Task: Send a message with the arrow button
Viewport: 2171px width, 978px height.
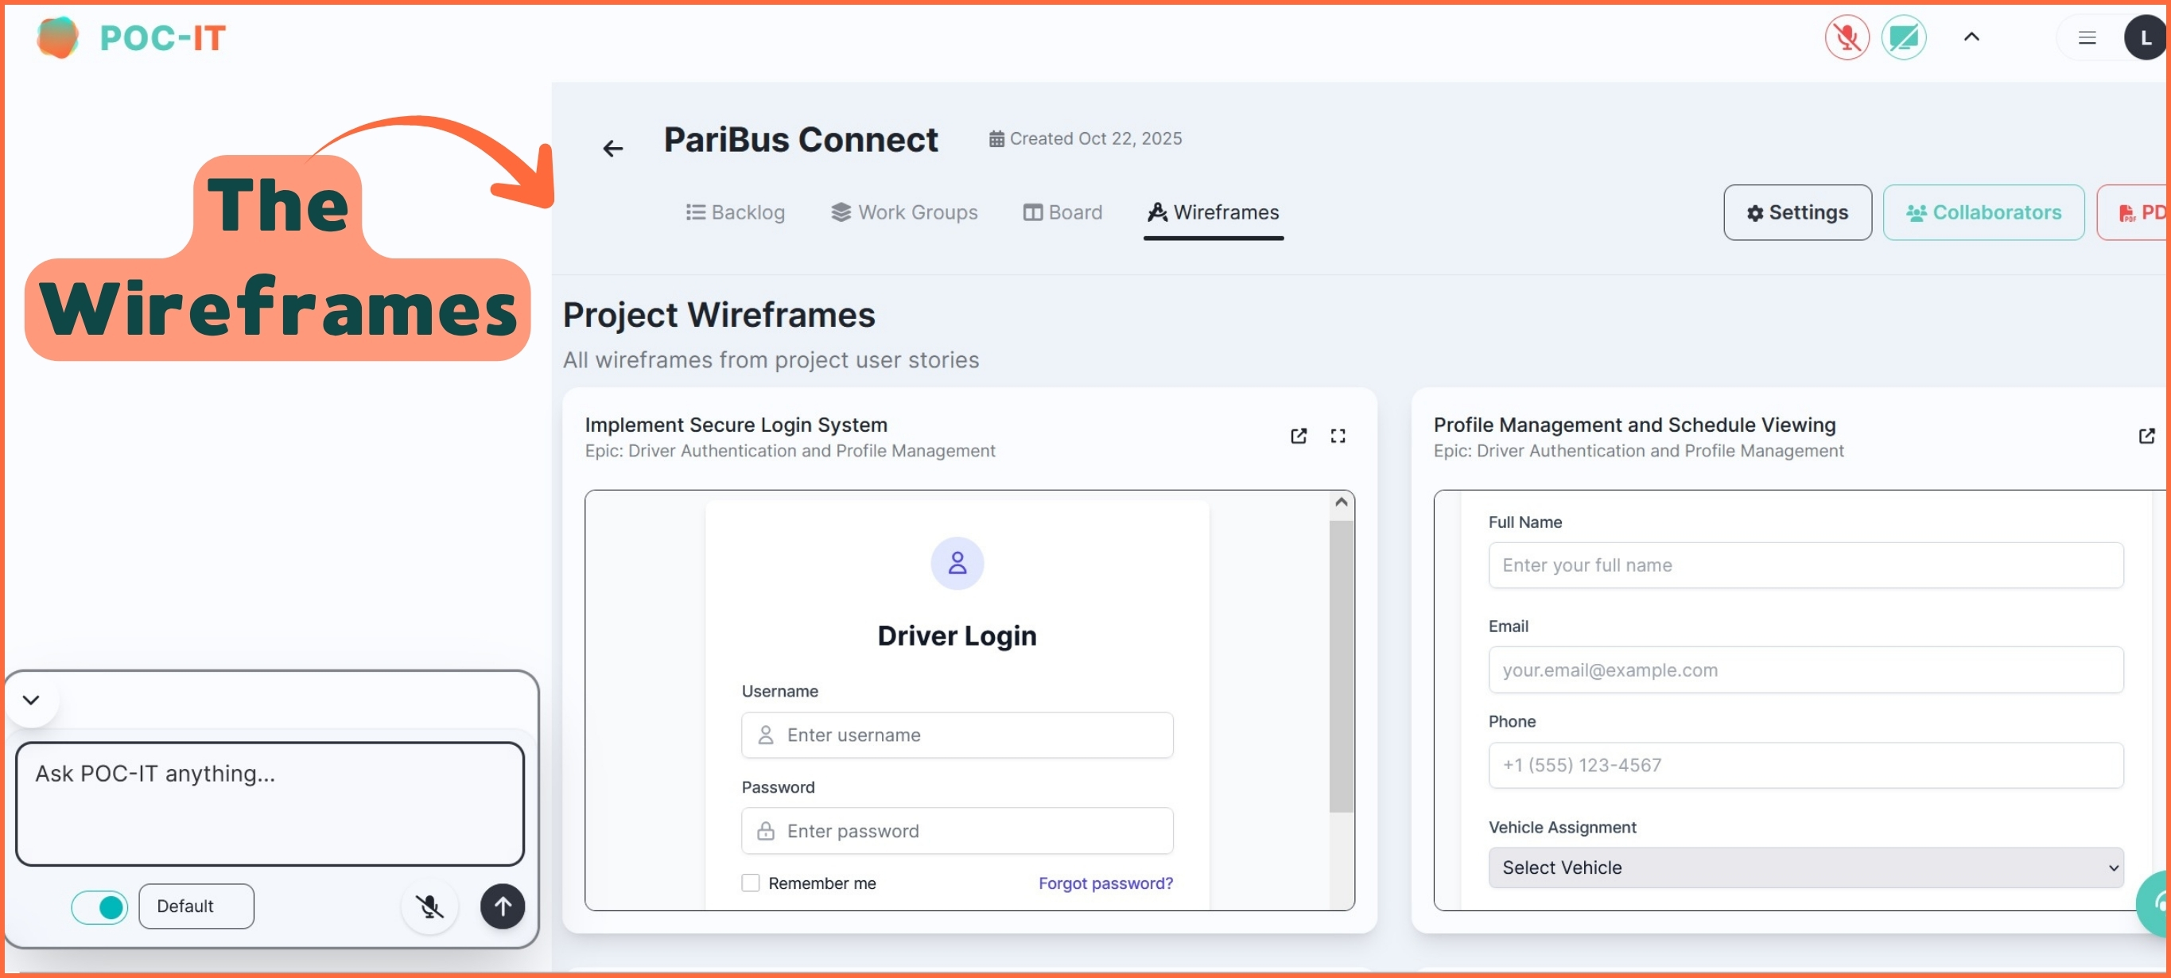Action: tap(503, 906)
